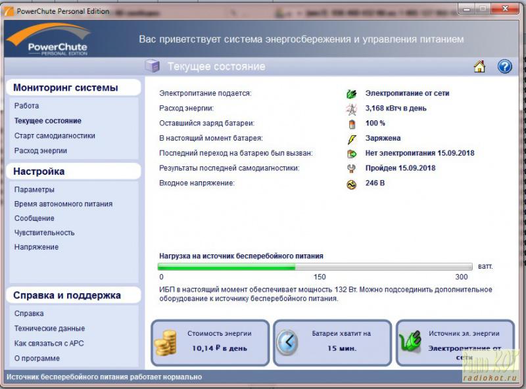Open the Работа page

click(26, 106)
